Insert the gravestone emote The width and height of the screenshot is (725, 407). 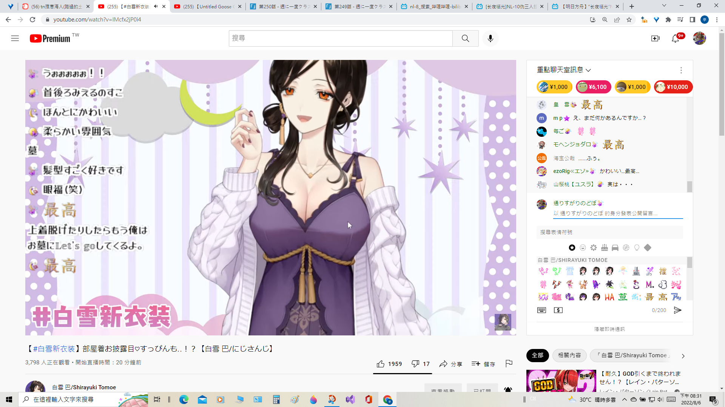click(x=636, y=271)
